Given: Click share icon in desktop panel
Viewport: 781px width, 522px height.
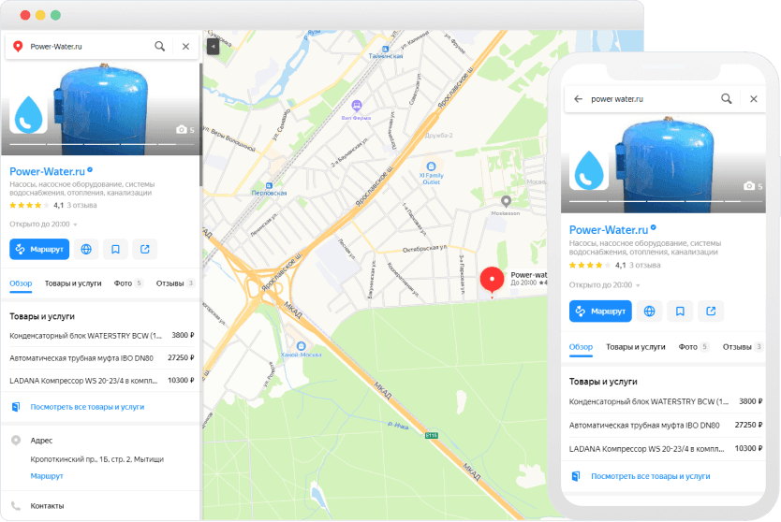Looking at the screenshot, I should [x=144, y=249].
